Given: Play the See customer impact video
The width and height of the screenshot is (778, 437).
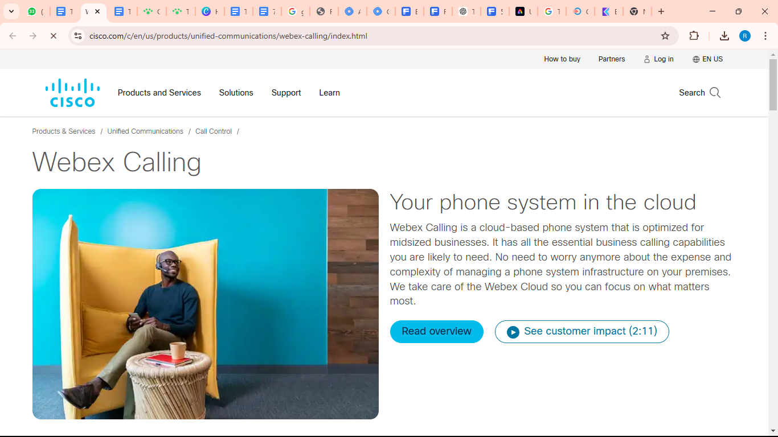Looking at the screenshot, I should pos(582,332).
